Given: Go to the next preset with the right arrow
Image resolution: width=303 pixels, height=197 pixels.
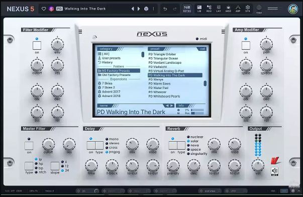Looking at the screenshot, I should coord(139,9).
